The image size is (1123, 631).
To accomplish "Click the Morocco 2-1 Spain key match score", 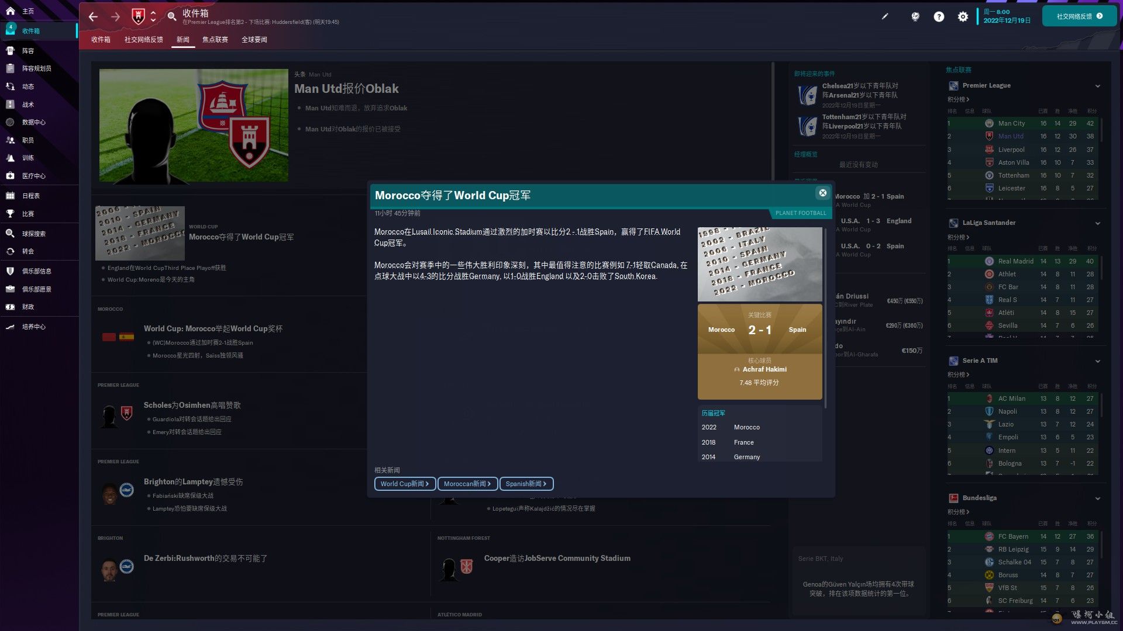I will click(760, 330).
